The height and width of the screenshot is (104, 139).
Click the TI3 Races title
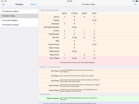point(19,4)
